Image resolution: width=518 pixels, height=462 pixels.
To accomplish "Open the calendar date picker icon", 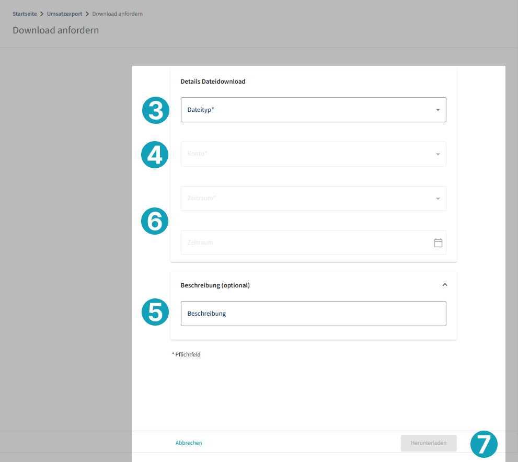I will pos(438,242).
